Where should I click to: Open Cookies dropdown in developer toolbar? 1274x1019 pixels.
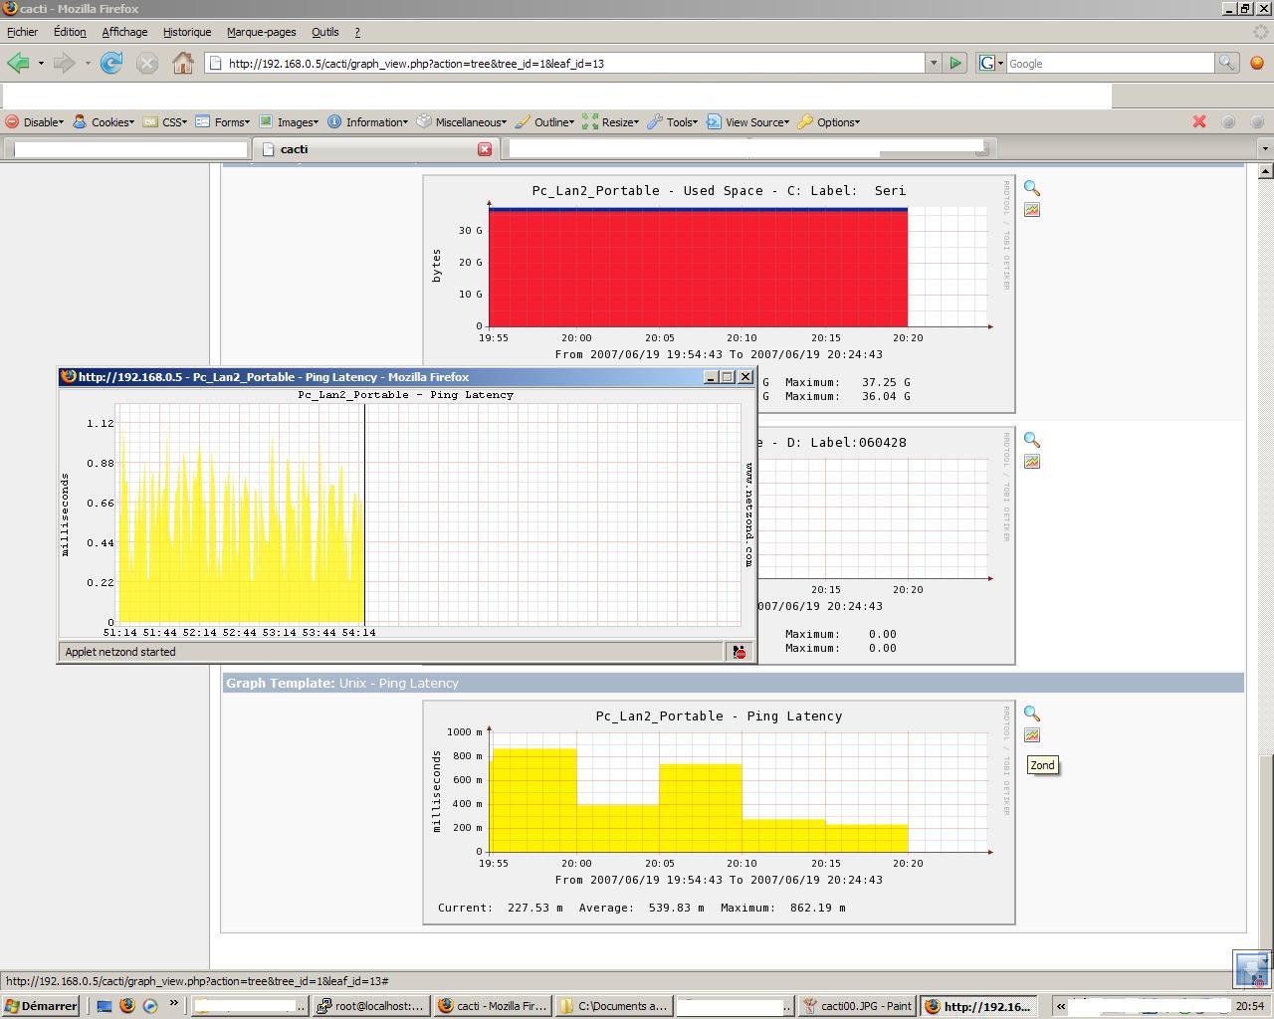(x=104, y=121)
